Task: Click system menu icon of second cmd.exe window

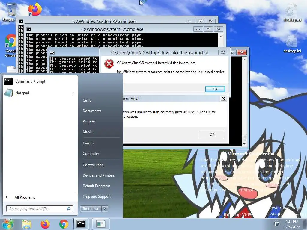Action: (28, 29)
